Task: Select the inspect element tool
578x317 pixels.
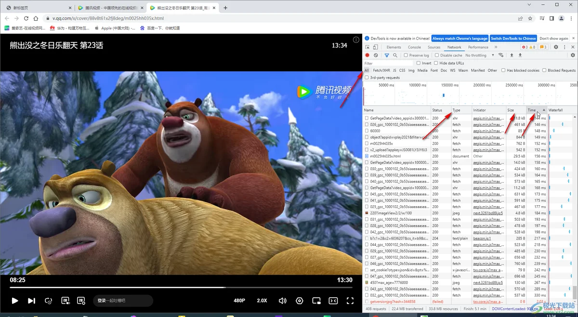Action: (x=367, y=47)
